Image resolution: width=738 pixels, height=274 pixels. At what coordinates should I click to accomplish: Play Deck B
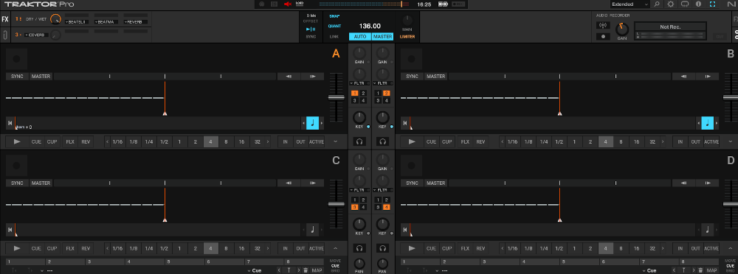tap(412, 141)
